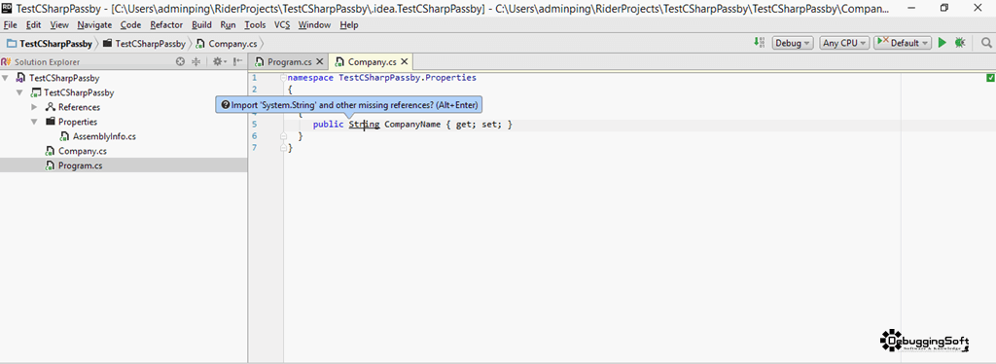Click the Build Solution icon
Image resolution: width=996 pixels, height=364 pixels.
tap(759, 43)
